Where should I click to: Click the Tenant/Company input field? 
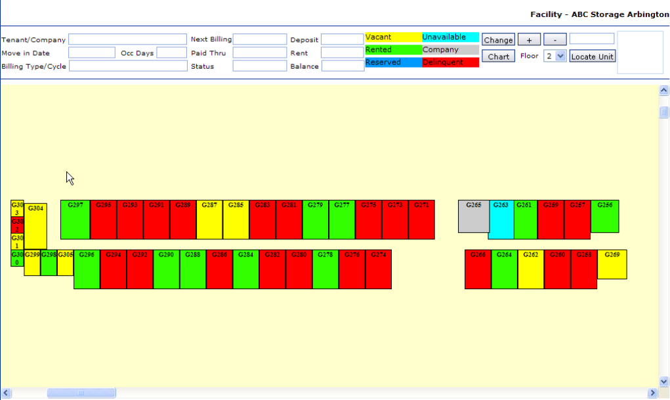click(x=127, y=40)
